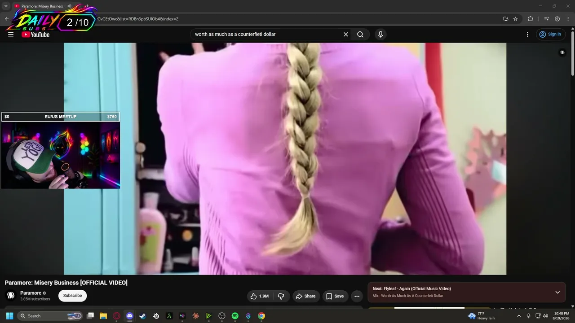Click the taskbar Search box
This screenshot has width=575, height=323.
(x=50, y=316)
